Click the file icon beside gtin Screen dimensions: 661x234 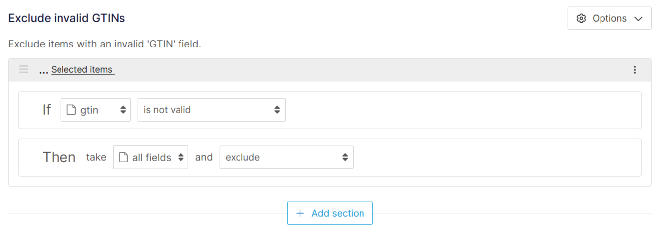71,110
